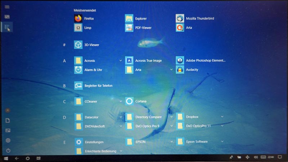This screenshot has width=288, height=162.
Task: Open the touch keyboard tray icon
Action: pos(263,157)
